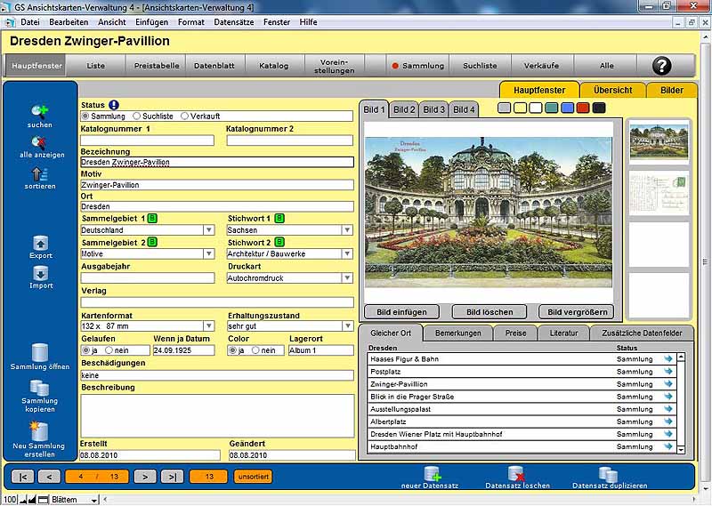Screen dimensions: 712x506
Task: Click Neu Sammlung erstellen icon
Action: [x=39, y=431]
